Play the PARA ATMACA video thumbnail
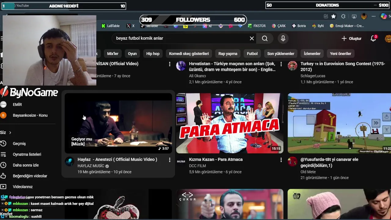 (230, 123)
